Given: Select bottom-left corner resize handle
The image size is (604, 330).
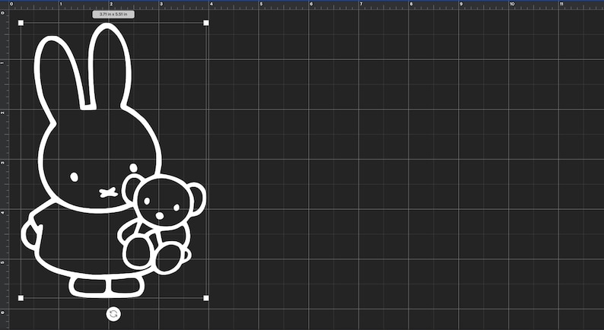Looking at the screenshot, I should [x=21, y=298].
